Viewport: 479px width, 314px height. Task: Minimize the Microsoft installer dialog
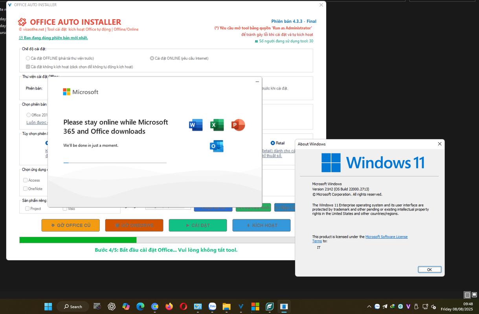(x=257, y=82)
